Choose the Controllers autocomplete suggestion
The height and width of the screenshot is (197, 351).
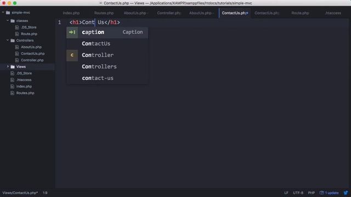click(x=107, y=67)
